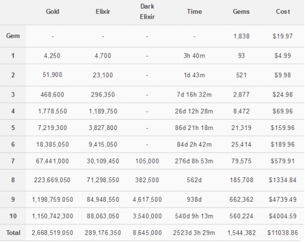
Task: Select gold value 468,600 in row 3
Action: point(52,95)
